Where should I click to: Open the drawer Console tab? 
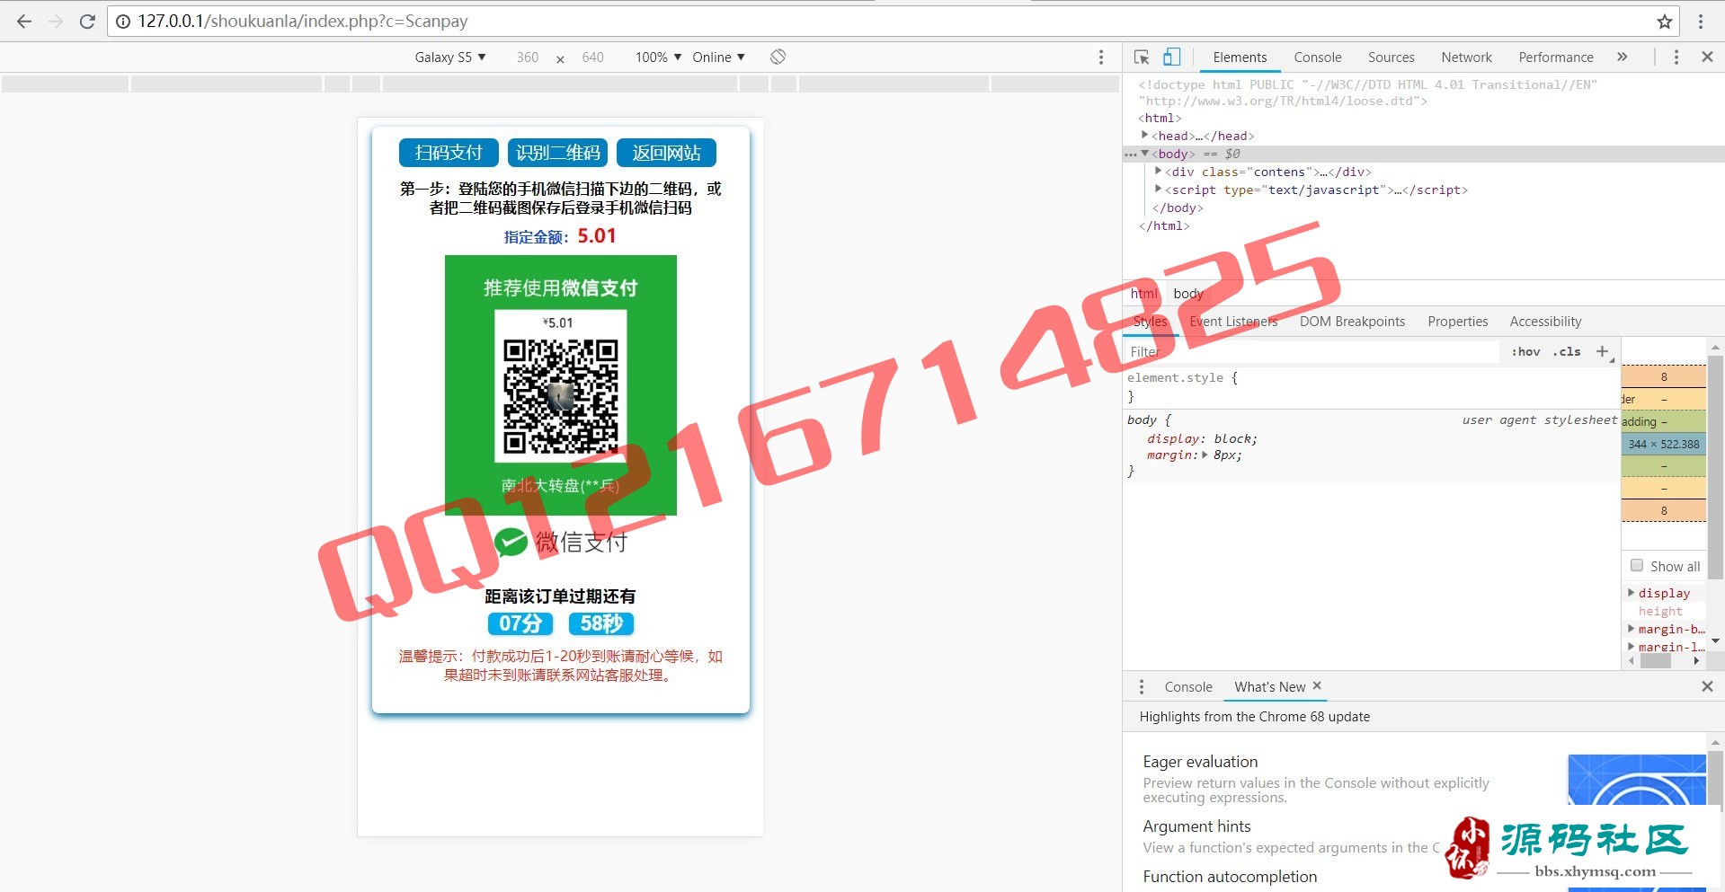click(x=1188, y=686)
